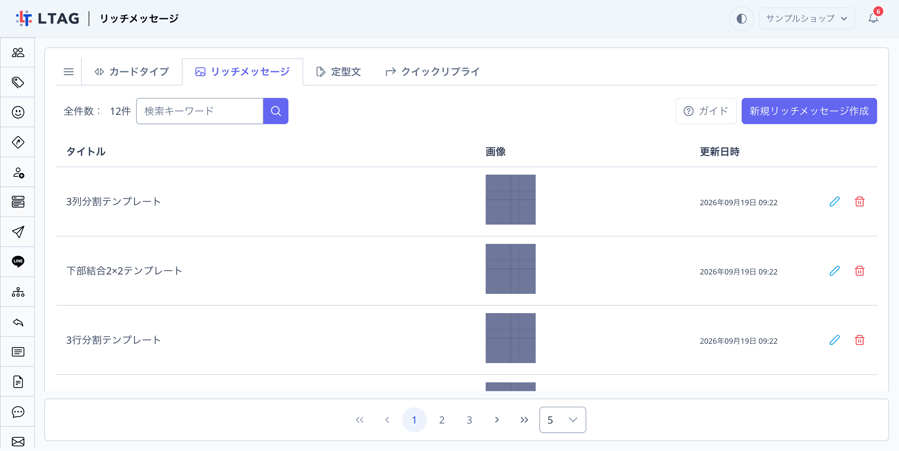Click the search magnifier button
The height and width of the screenshot is (451, 899).
coord(276,111)
